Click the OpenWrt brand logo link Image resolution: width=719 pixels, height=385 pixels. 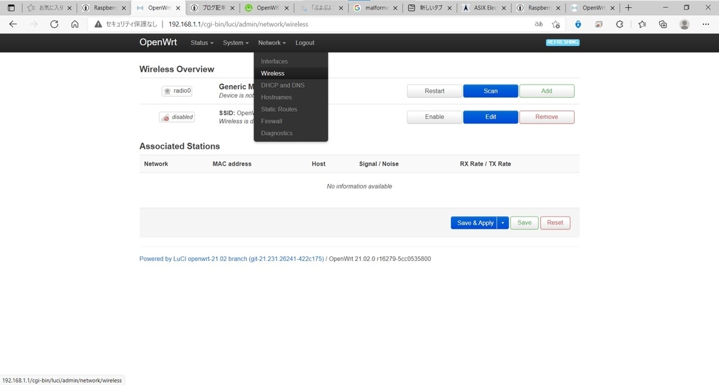click(159, 43)
